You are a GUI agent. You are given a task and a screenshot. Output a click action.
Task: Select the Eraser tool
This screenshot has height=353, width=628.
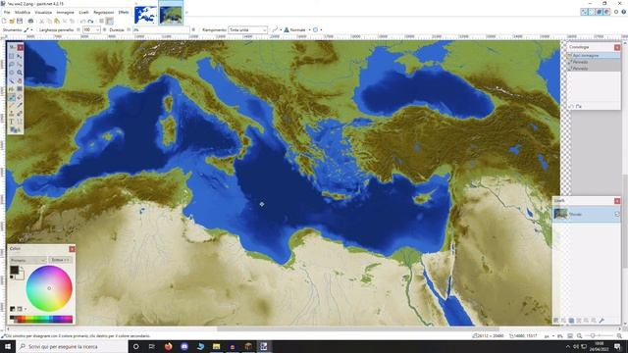tap(20, 97)
